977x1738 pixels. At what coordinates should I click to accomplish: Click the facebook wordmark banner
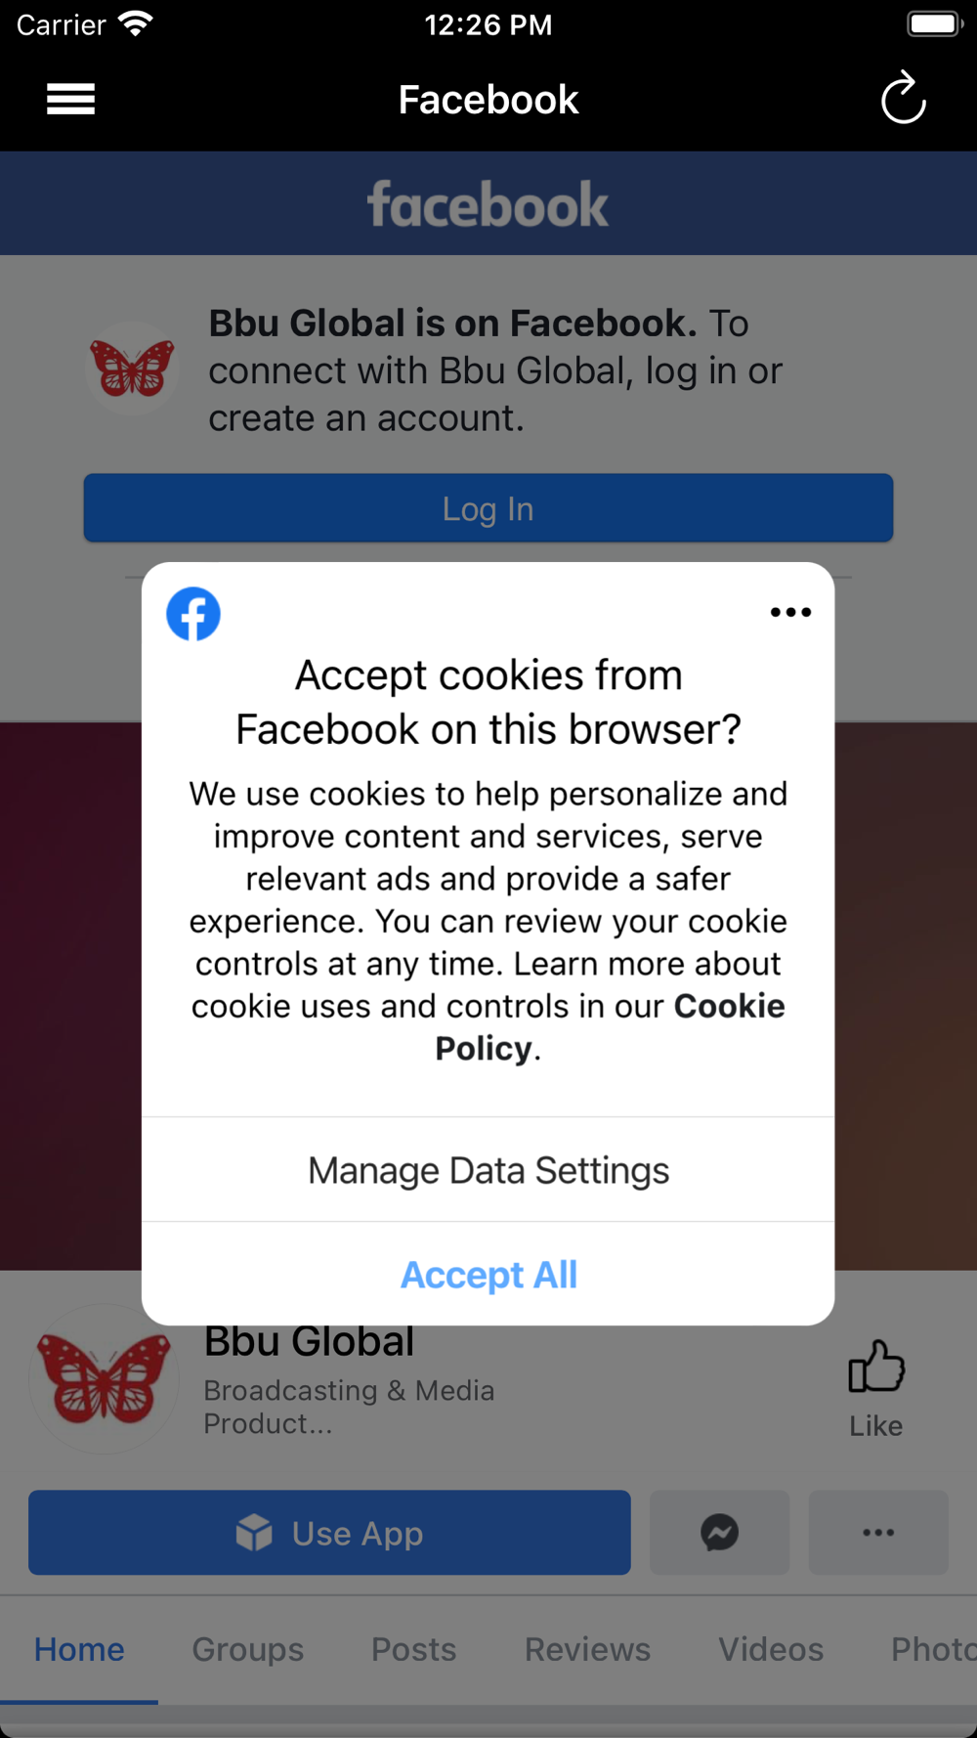point(488,204)
